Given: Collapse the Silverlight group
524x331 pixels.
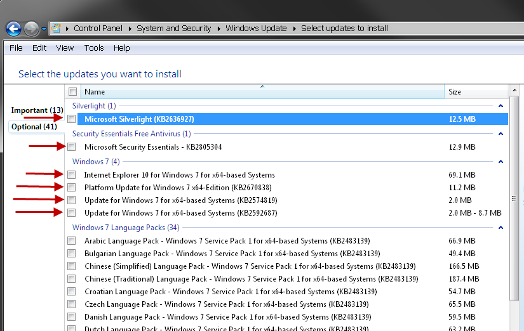Looking at the screenshot, I should click(x=500, y=106).
